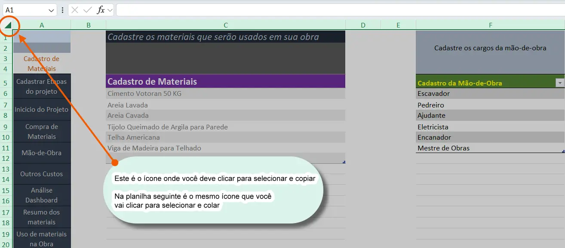Open the Cadastro de Materiais sidebar button
The image size is (565, 248).
(x=42, y=64)
